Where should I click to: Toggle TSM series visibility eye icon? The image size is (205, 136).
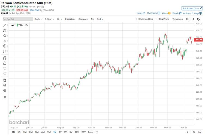[13, 25]
